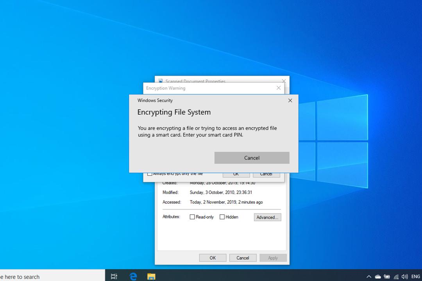
Task: Open Wi-Fi network icon in tray
Action: pos(396,276)
